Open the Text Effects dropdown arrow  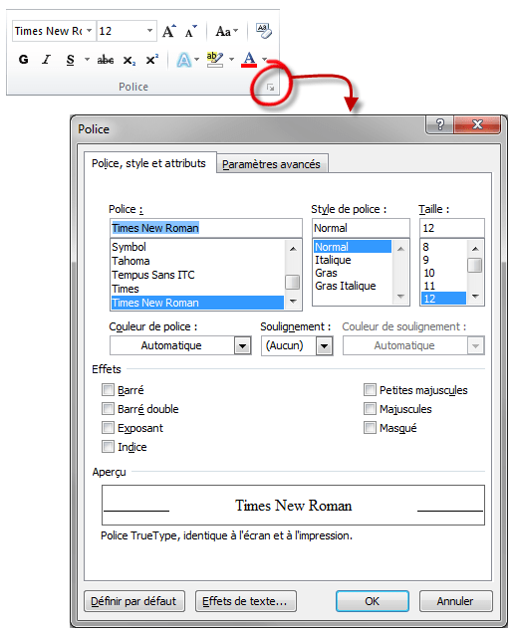197,60
